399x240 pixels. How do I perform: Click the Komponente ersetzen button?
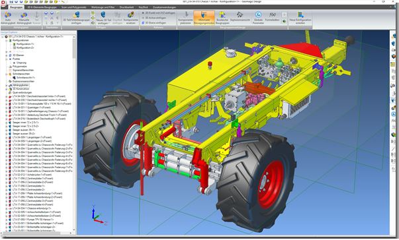(x=131, y=18)
